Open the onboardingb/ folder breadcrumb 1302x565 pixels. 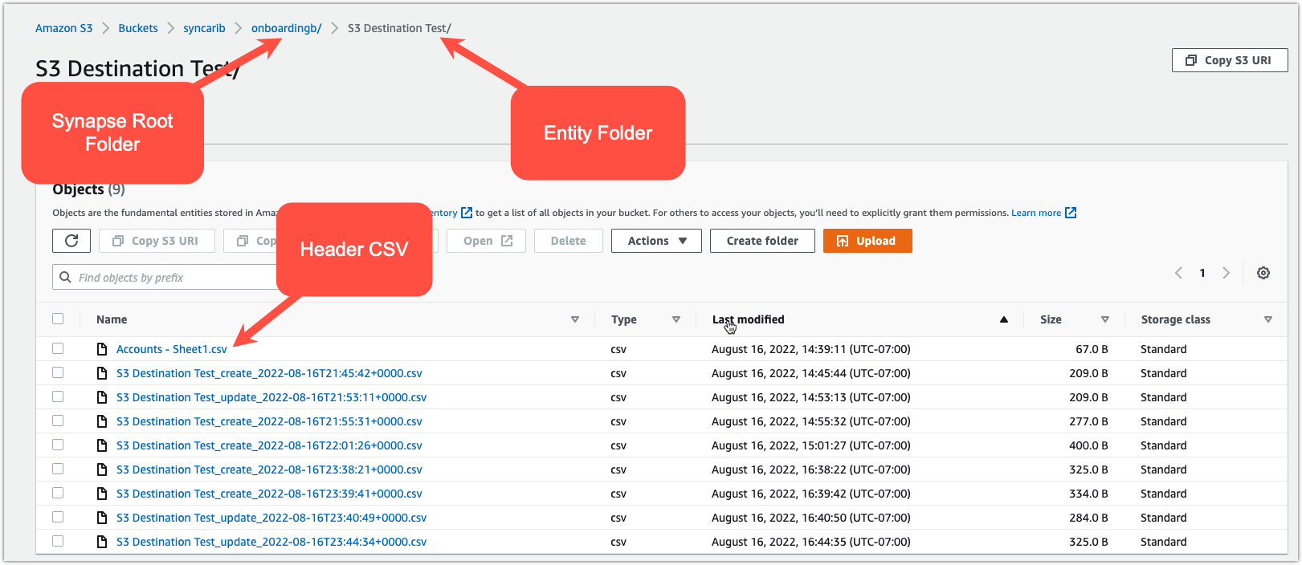[x=287, y=28]
